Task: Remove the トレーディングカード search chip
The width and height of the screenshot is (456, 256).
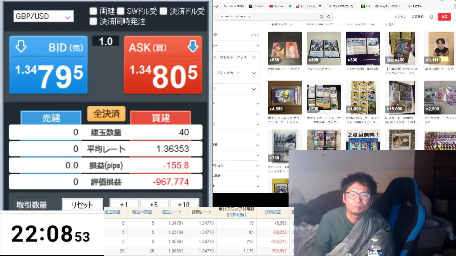Action: 249,17
